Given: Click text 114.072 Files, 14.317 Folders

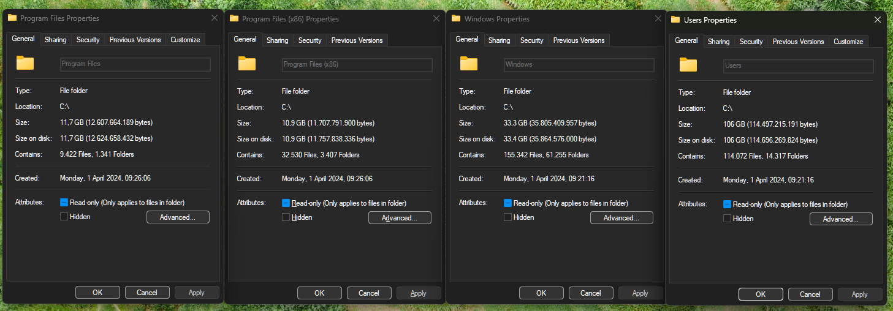Looking at the screenshot, I should [x=766, y=156].
